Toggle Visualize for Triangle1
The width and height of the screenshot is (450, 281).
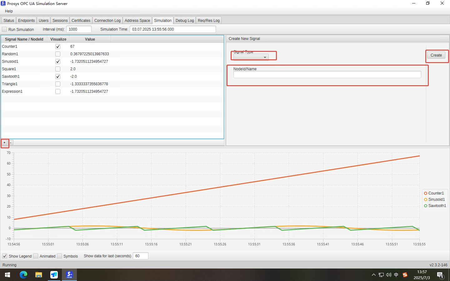(x=58, y=84)
